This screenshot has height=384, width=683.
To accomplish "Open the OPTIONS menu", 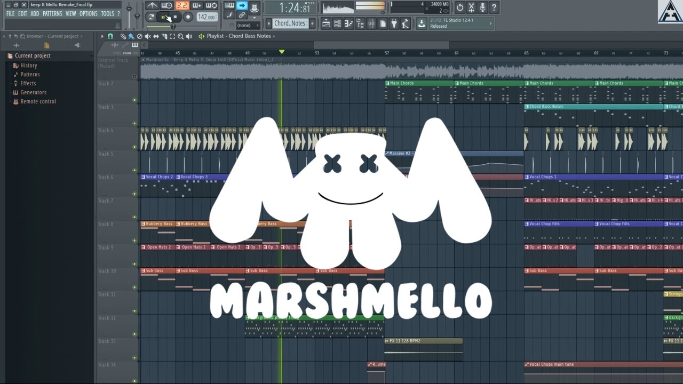I will click(89, 14).
